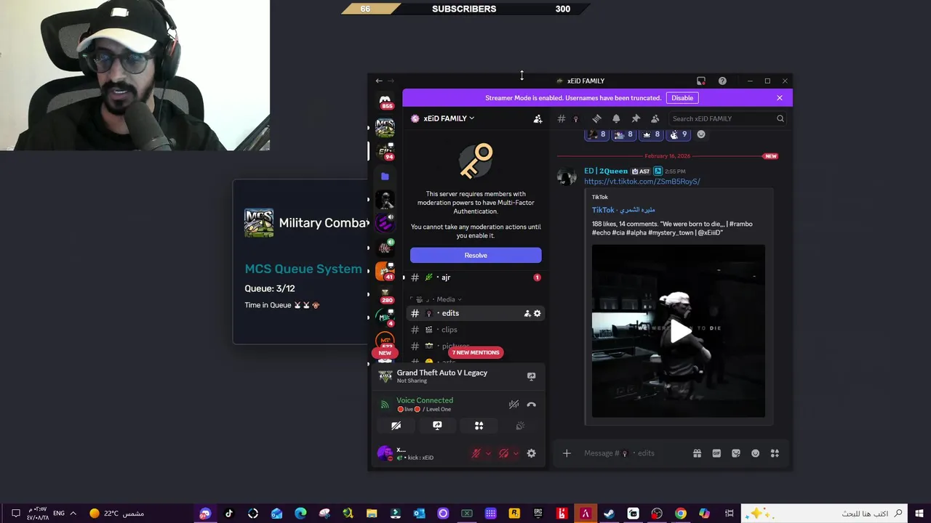Image resolution: width=931 pixels, height=523 pixels.
Task: Disconnect from voice with hang-up icon
Action: click(531, 405)
